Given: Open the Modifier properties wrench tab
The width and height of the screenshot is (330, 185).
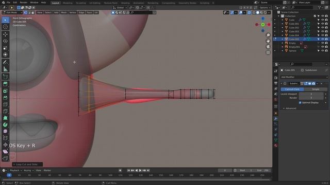Looking at the screenshot, I should (276, 119).
